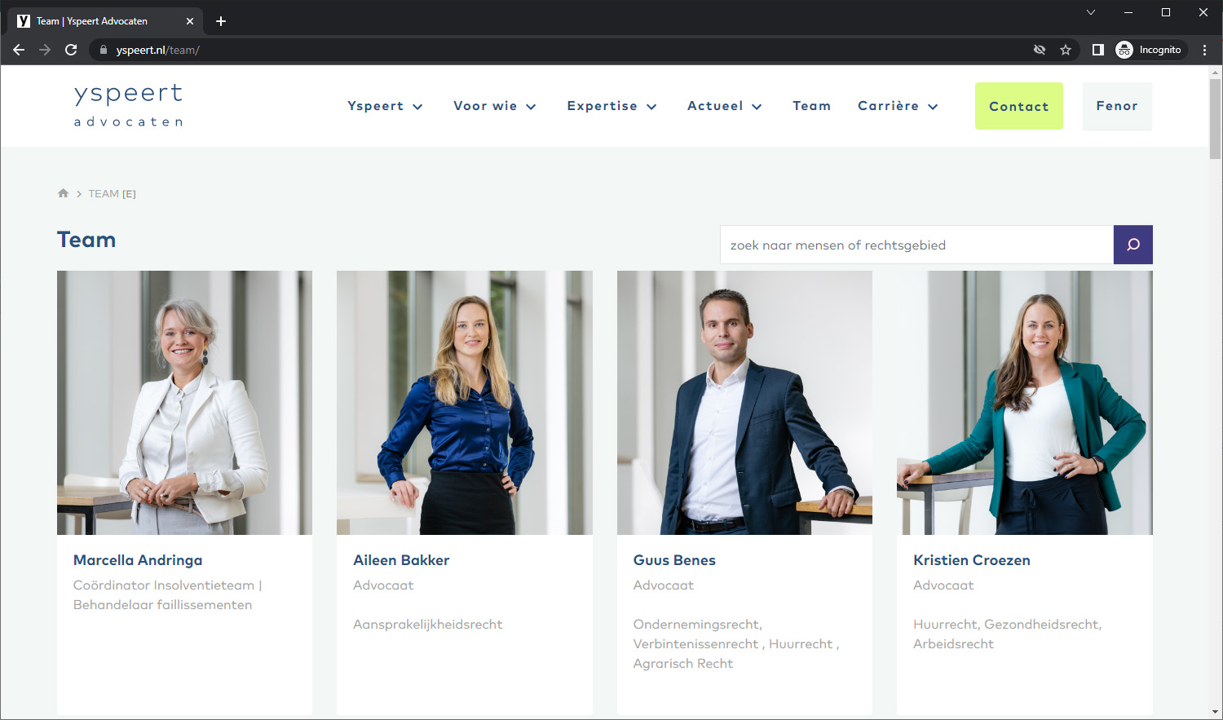The height and width of the screenshot is (720, 1223).
Task: Open the Team navigation item
Action: [x=811, y=106]
